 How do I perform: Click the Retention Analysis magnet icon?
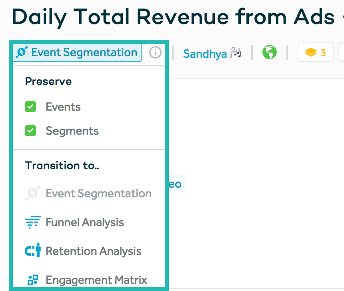pyautogui.click(x=32, y=251)
